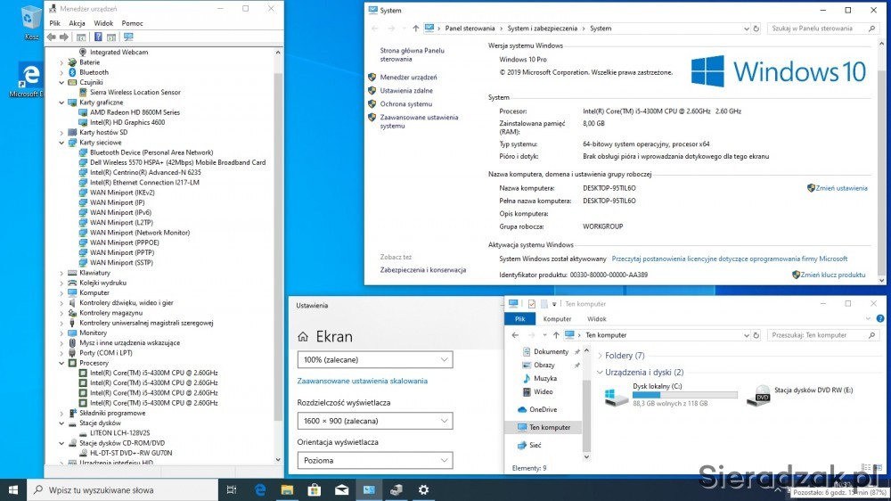Click Zmień klucz produktu link
Image resolution: width=891 pixels, height=501 pixels.
pyautogui.click(x=832, y=275)
